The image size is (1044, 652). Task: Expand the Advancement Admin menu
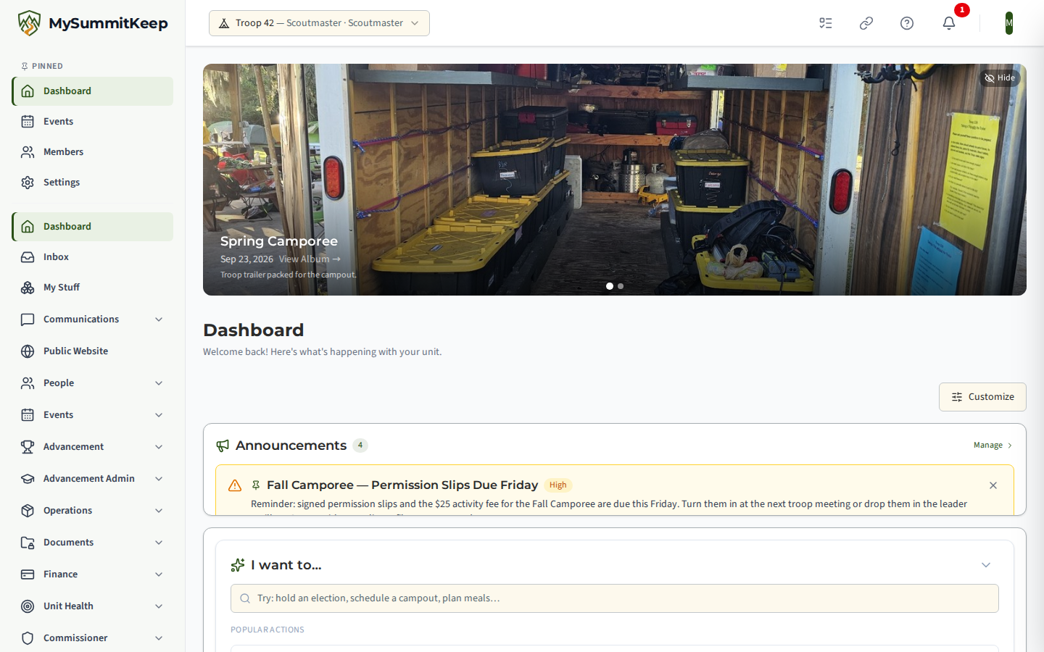pyautogui.click(x=92, y=479)
